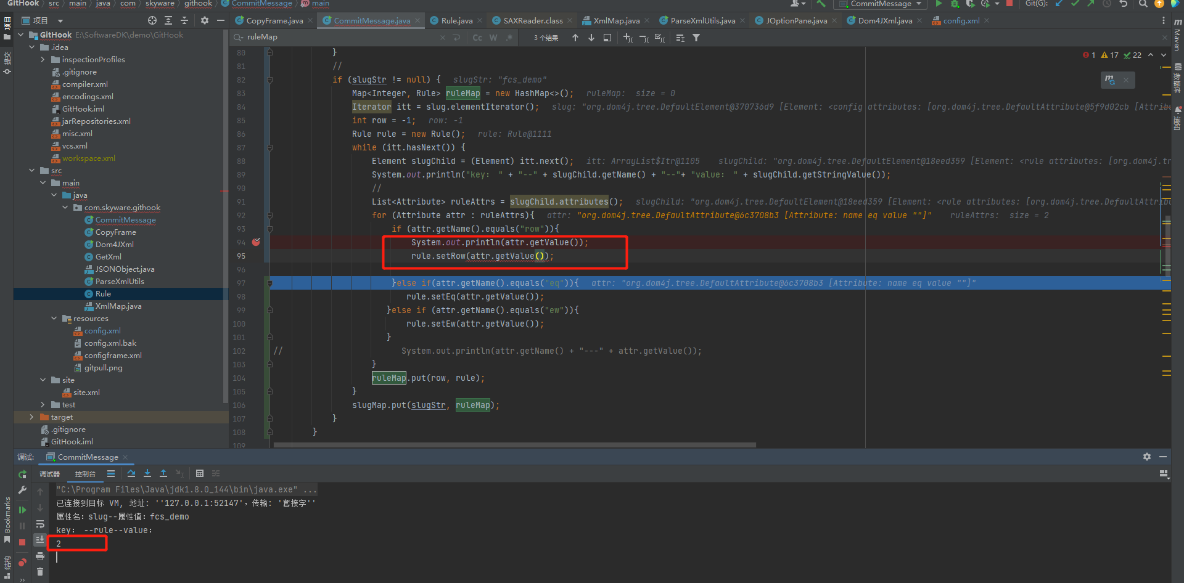This screenshot has width=1184, height=583.
Task: Print console output icon
Action: click(x=40, y=556)
